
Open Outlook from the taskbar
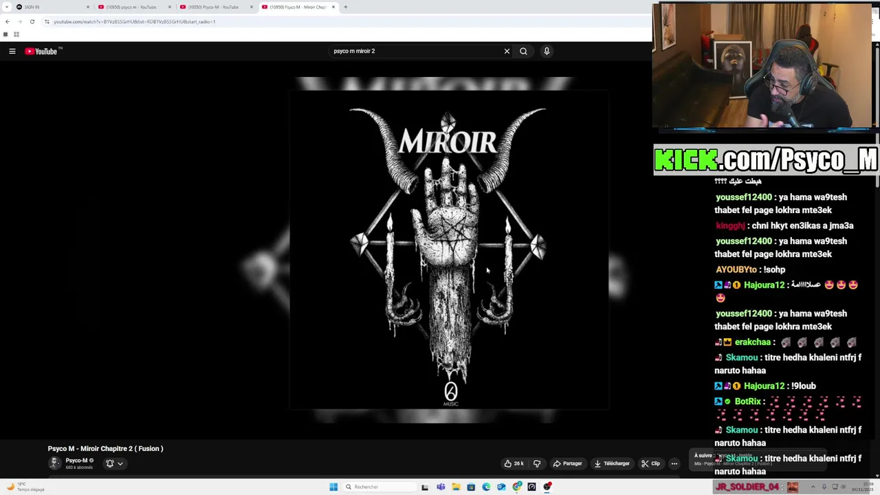pyautogui.click(x=501, y=487)
